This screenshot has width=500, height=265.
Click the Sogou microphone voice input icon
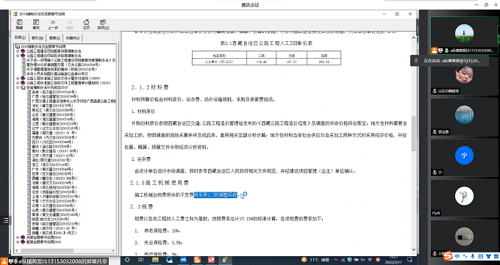(x=472, y=256)
